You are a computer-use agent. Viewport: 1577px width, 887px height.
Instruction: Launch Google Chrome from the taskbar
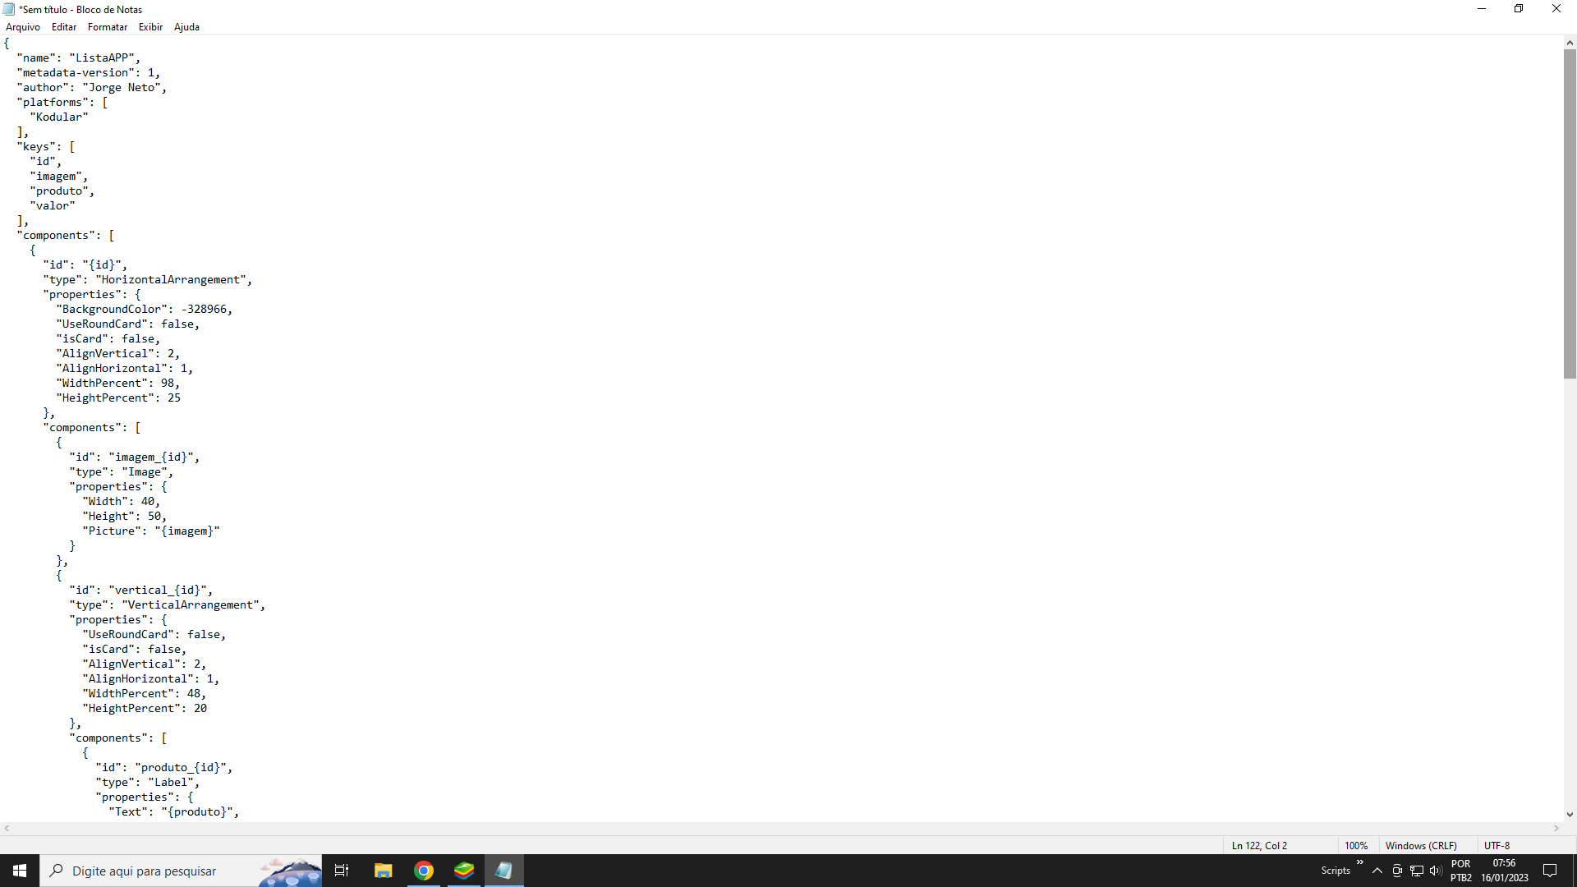coord(424,871)
